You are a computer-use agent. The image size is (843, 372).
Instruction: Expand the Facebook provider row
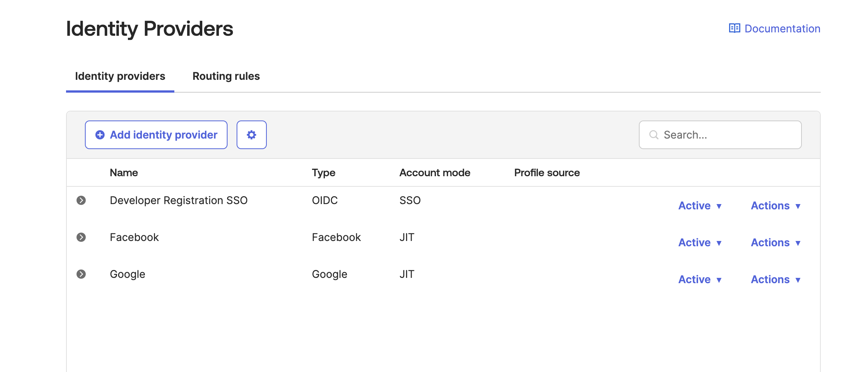point(81,237)
